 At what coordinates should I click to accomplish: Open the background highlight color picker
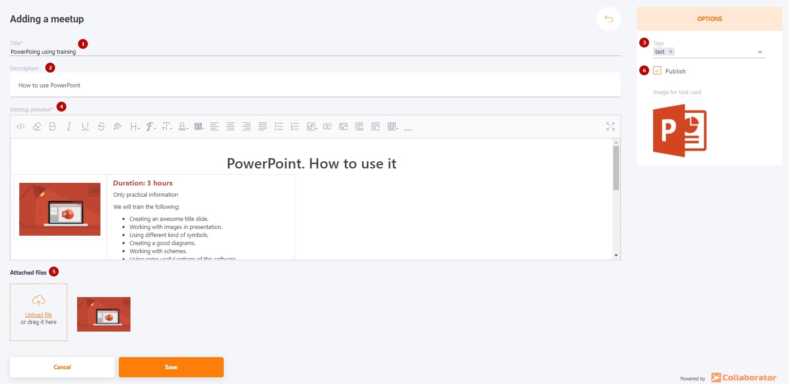click(x=199, y=127)
